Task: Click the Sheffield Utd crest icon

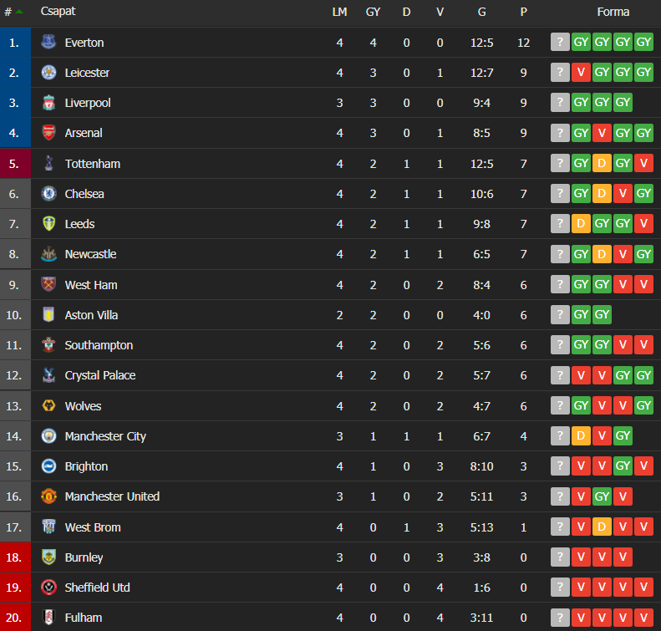Action: [x=49, y=588]
